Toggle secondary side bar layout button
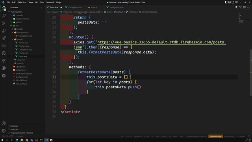This screenshot has height=142, width=252. (x=233, y=2)
